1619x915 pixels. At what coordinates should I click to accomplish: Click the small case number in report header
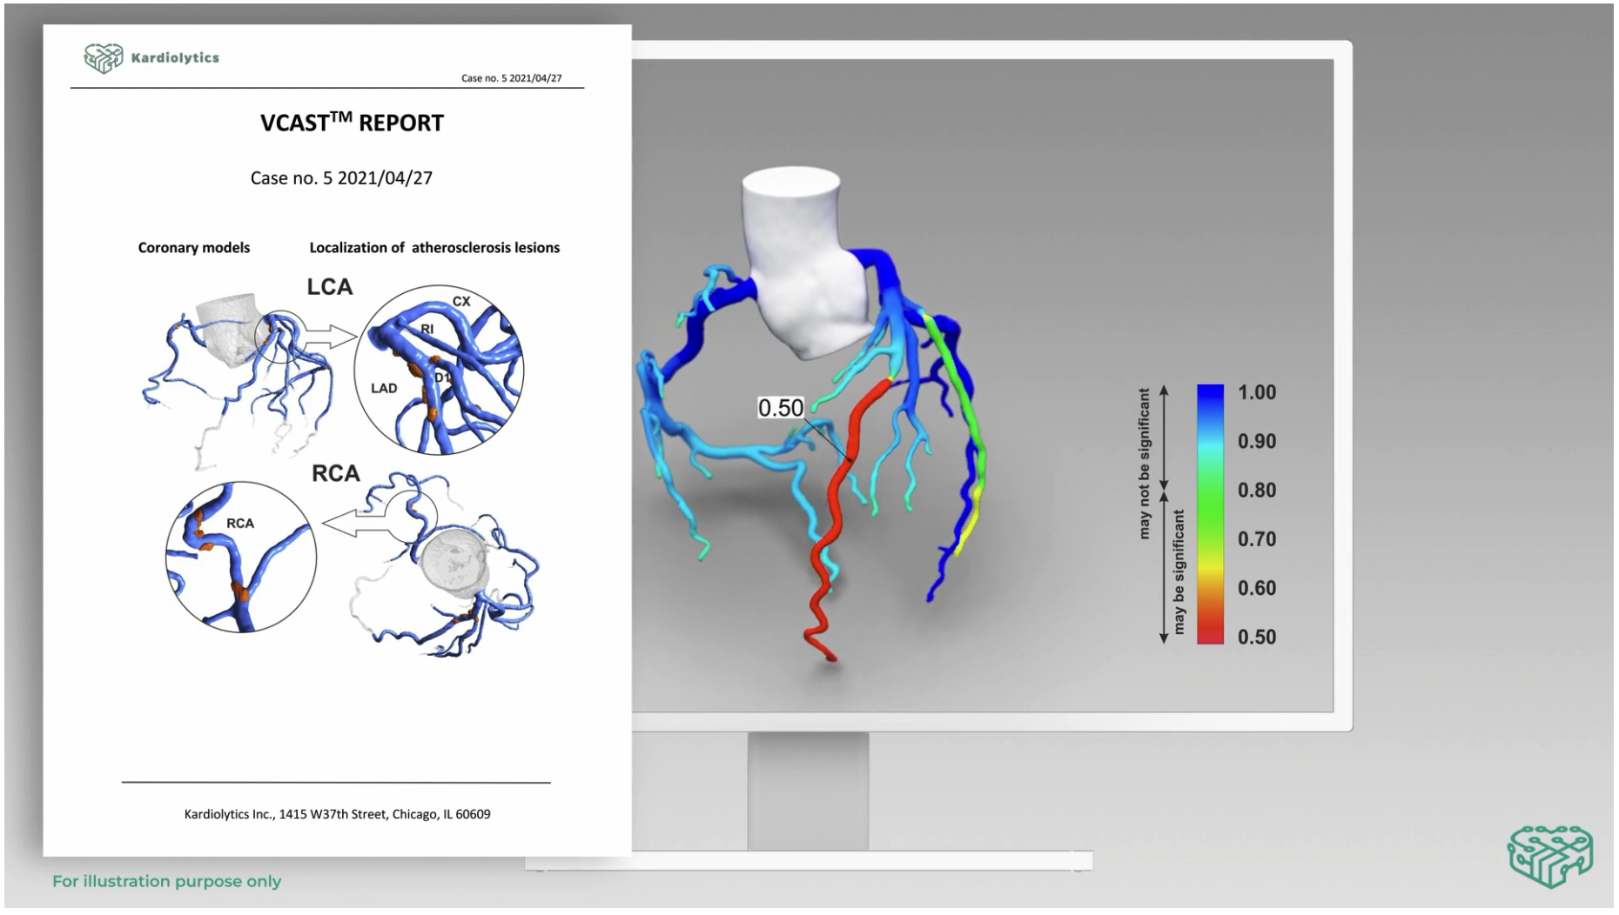coord(511,78)
